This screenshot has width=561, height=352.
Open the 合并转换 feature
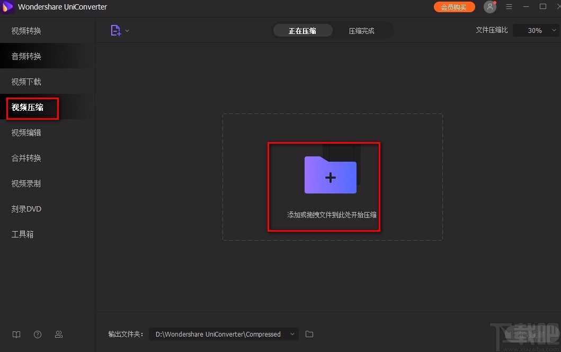[x=26, y=157]
